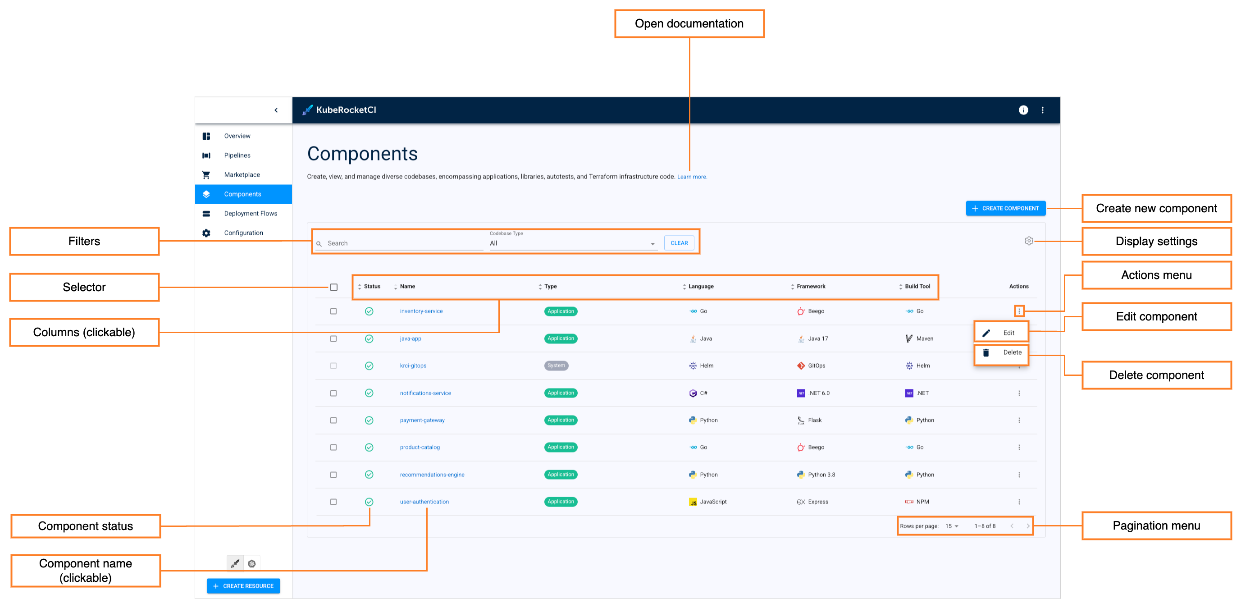Open actions menu for notifications-service row

point(1019,393)
